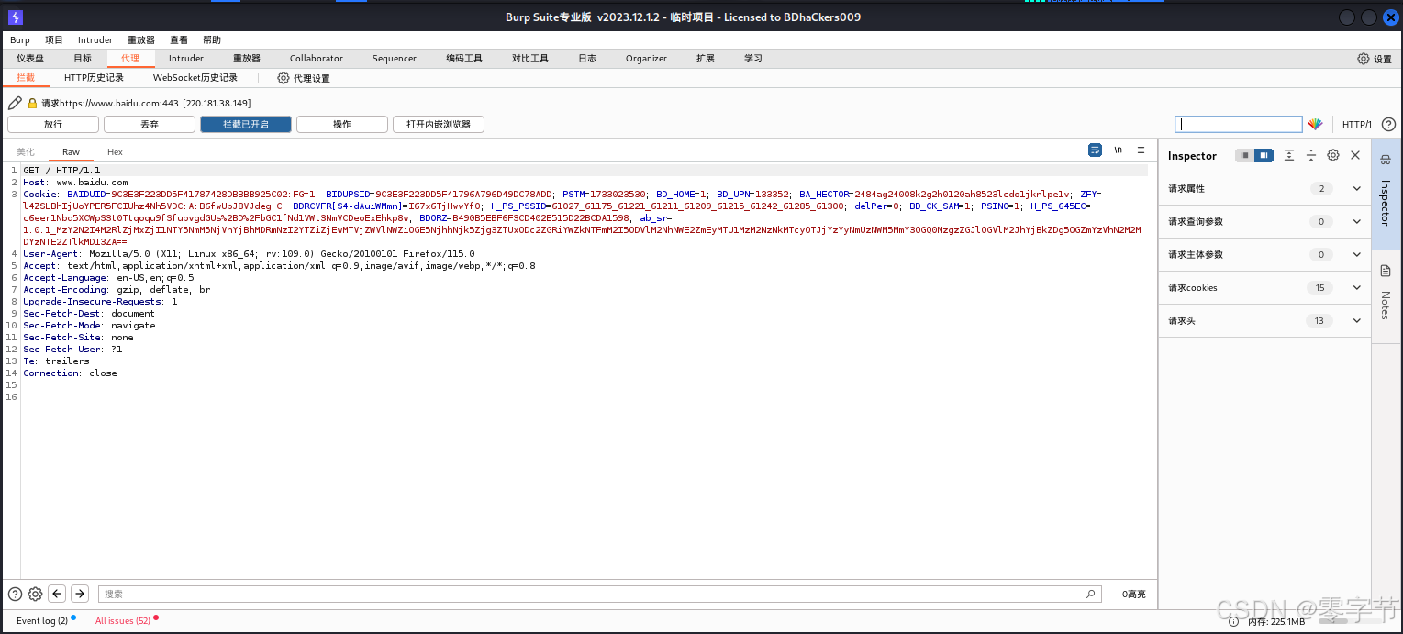Switch to 目标 tab
1403x634 pixels.
83,59
